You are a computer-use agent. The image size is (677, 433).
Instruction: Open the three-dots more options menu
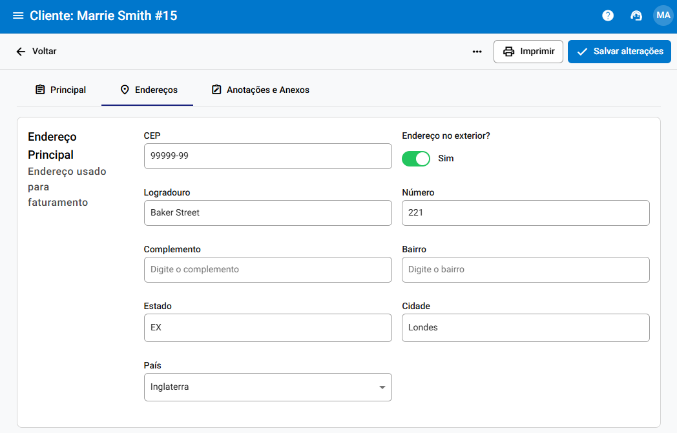coord(477,52)
